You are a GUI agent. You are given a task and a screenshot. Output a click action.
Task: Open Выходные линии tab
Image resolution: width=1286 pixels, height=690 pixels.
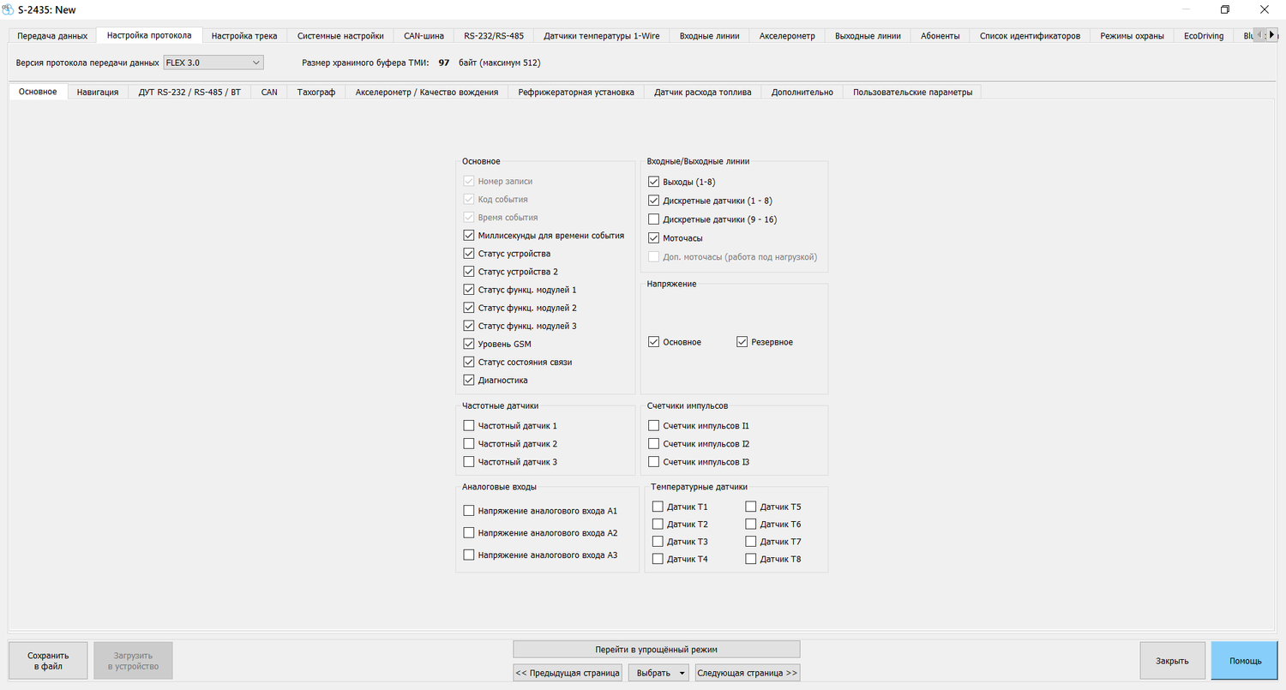click(x=868, y=36)
